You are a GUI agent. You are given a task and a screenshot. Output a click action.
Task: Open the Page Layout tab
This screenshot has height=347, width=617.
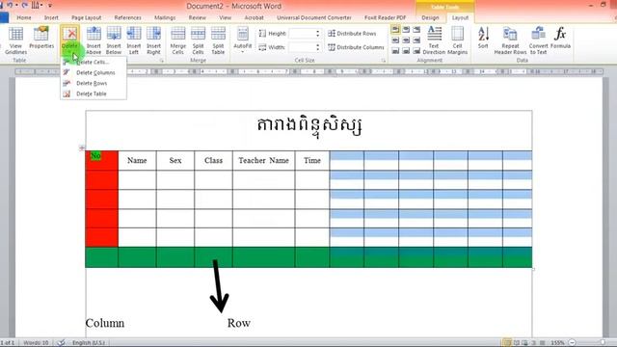click(86, 18)
